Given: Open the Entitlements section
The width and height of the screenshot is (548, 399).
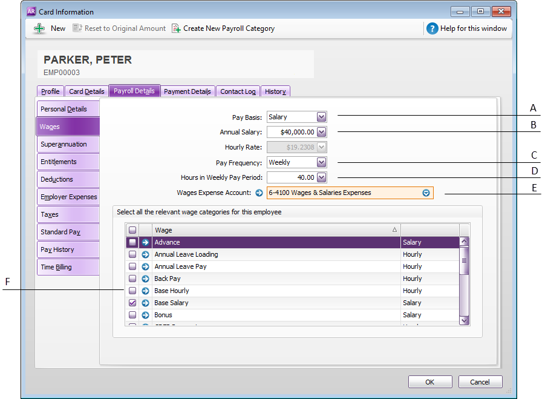Looking at the screenshot, I should coord(68,162).
